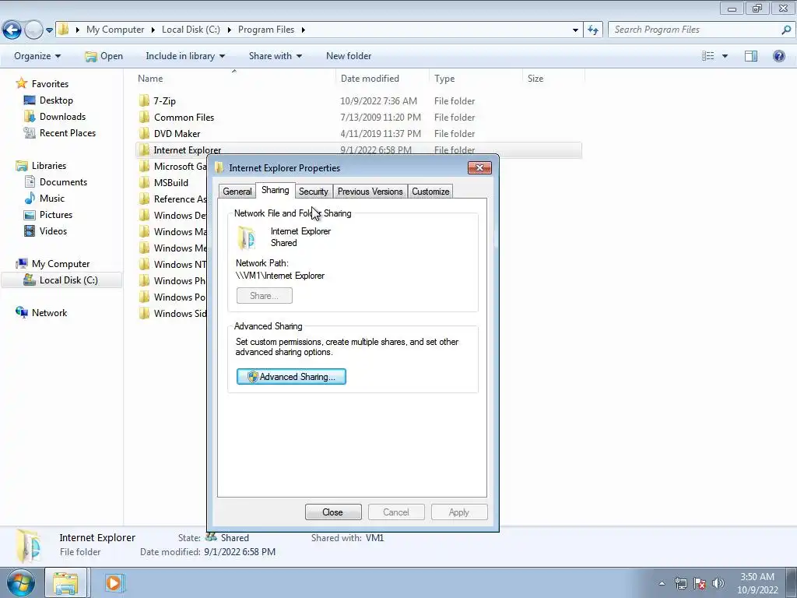Open Downloads in Favorites

54,117
